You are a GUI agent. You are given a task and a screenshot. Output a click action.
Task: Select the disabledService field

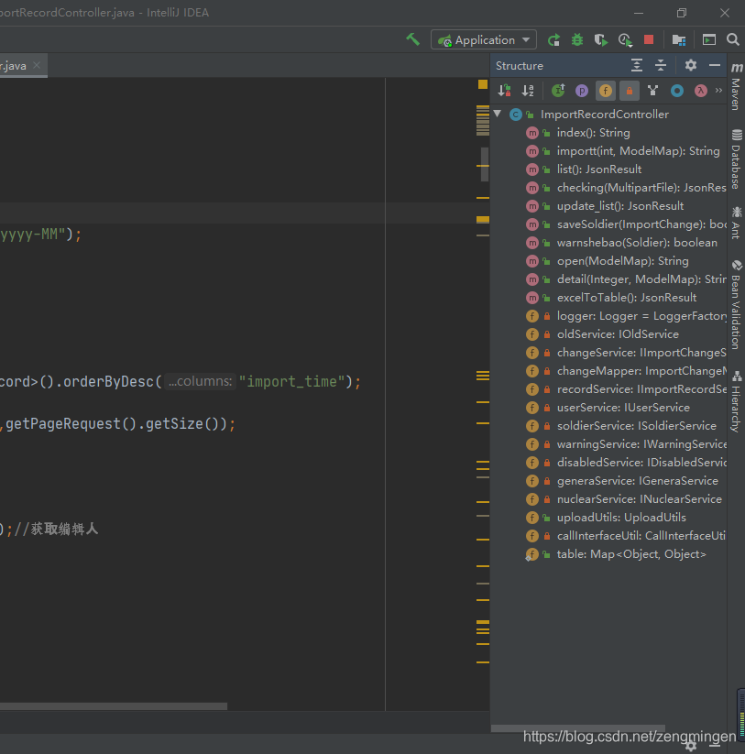[641, 462]
